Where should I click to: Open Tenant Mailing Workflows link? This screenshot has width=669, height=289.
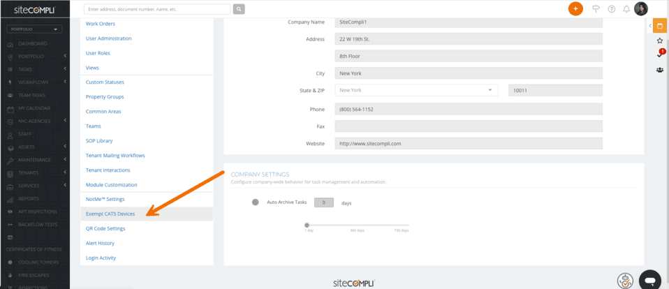(115, 156)
